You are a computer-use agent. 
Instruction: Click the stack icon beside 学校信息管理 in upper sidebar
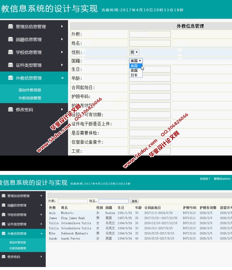click(11, 52)
